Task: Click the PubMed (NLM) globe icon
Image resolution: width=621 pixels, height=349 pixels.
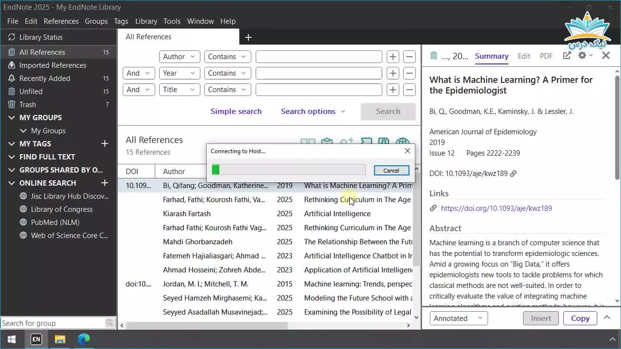Action: pyautogui.click(x=23, y=222)
